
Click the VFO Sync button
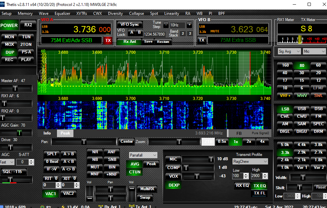(x=129, y=24)
